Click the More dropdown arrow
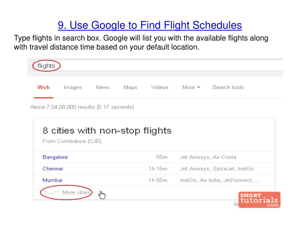The width and height of the screenshot is (300, 225). pos(199,87)
